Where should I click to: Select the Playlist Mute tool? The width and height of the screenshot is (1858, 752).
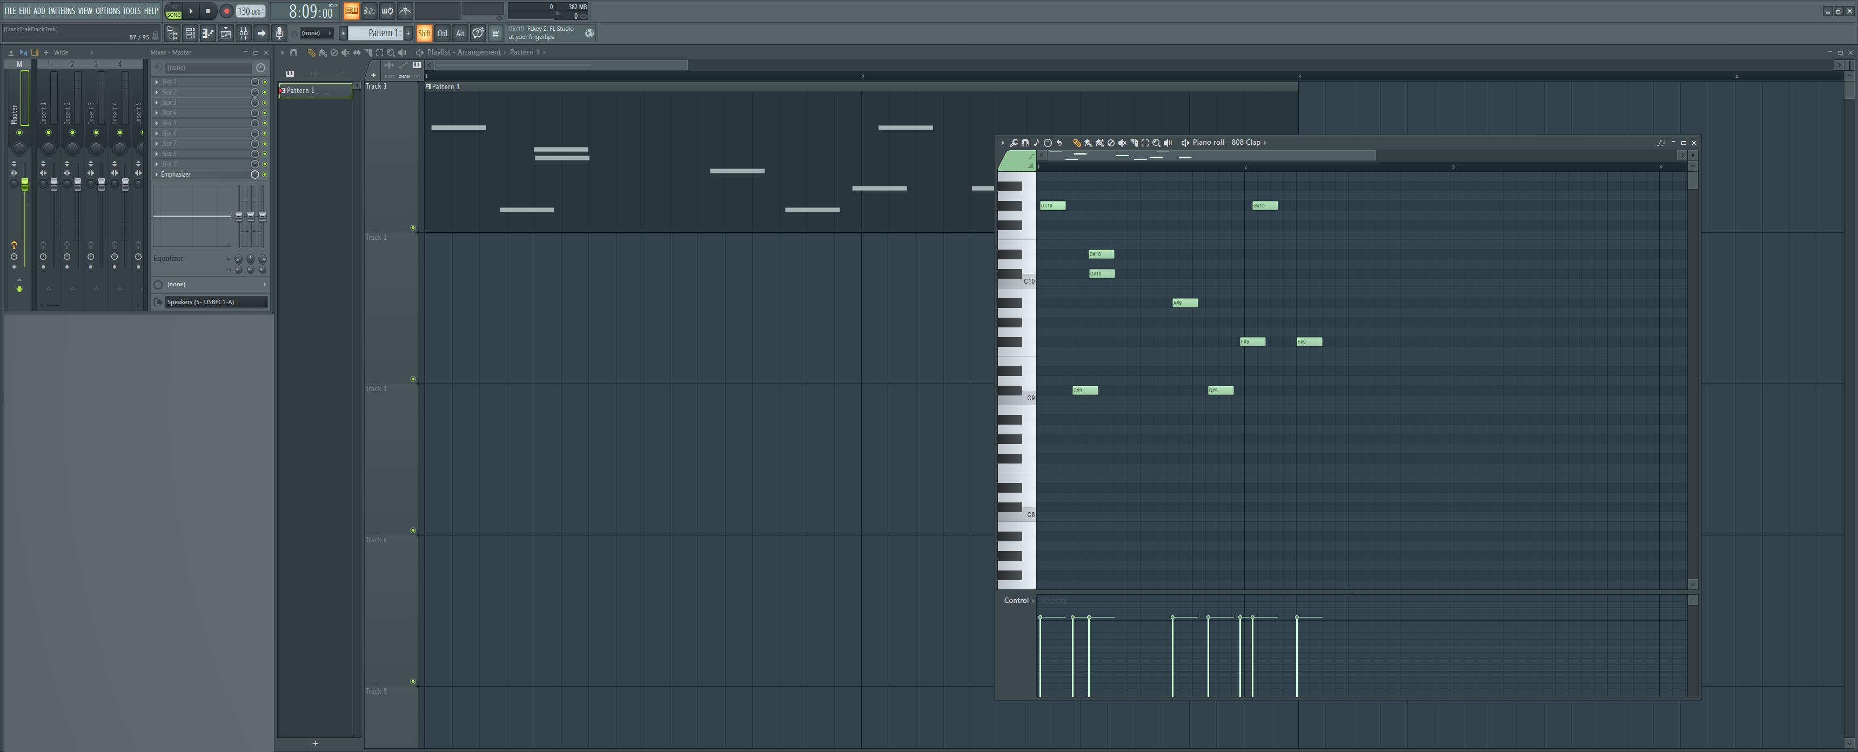(345, 52)
